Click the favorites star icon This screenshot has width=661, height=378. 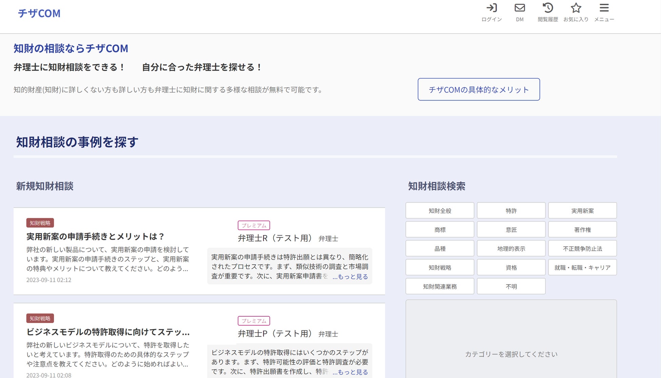point(576,8)
